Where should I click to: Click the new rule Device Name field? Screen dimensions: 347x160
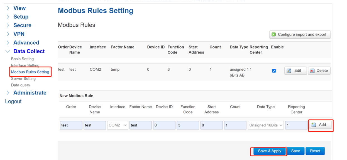click(x=95, y=125)
